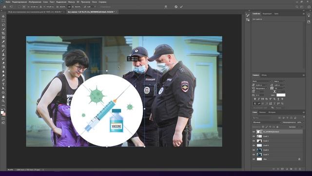Select the Healing Brush tool
Screen dimensions: 312x176
(x=3, y=46)
